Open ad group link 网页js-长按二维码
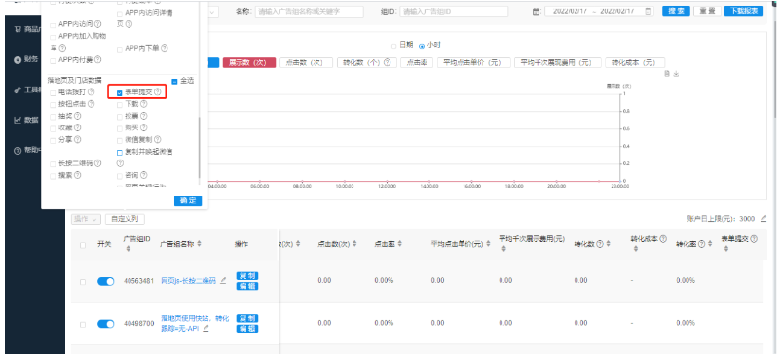780x356 pixels. tap(189, 281)
